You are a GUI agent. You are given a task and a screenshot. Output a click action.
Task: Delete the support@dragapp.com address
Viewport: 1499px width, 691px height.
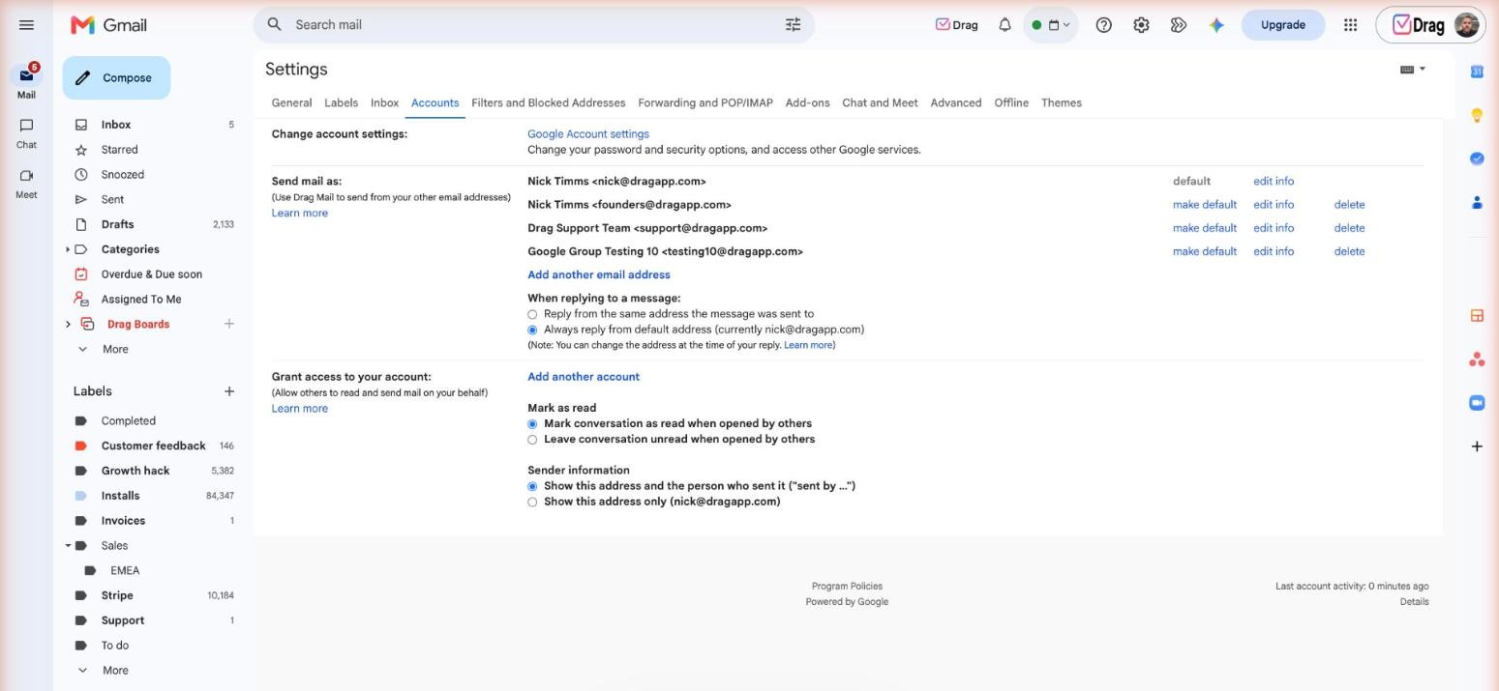point(1349,228)
